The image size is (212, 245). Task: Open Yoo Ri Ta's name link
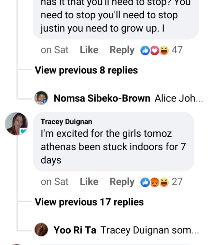pos(75,230)
